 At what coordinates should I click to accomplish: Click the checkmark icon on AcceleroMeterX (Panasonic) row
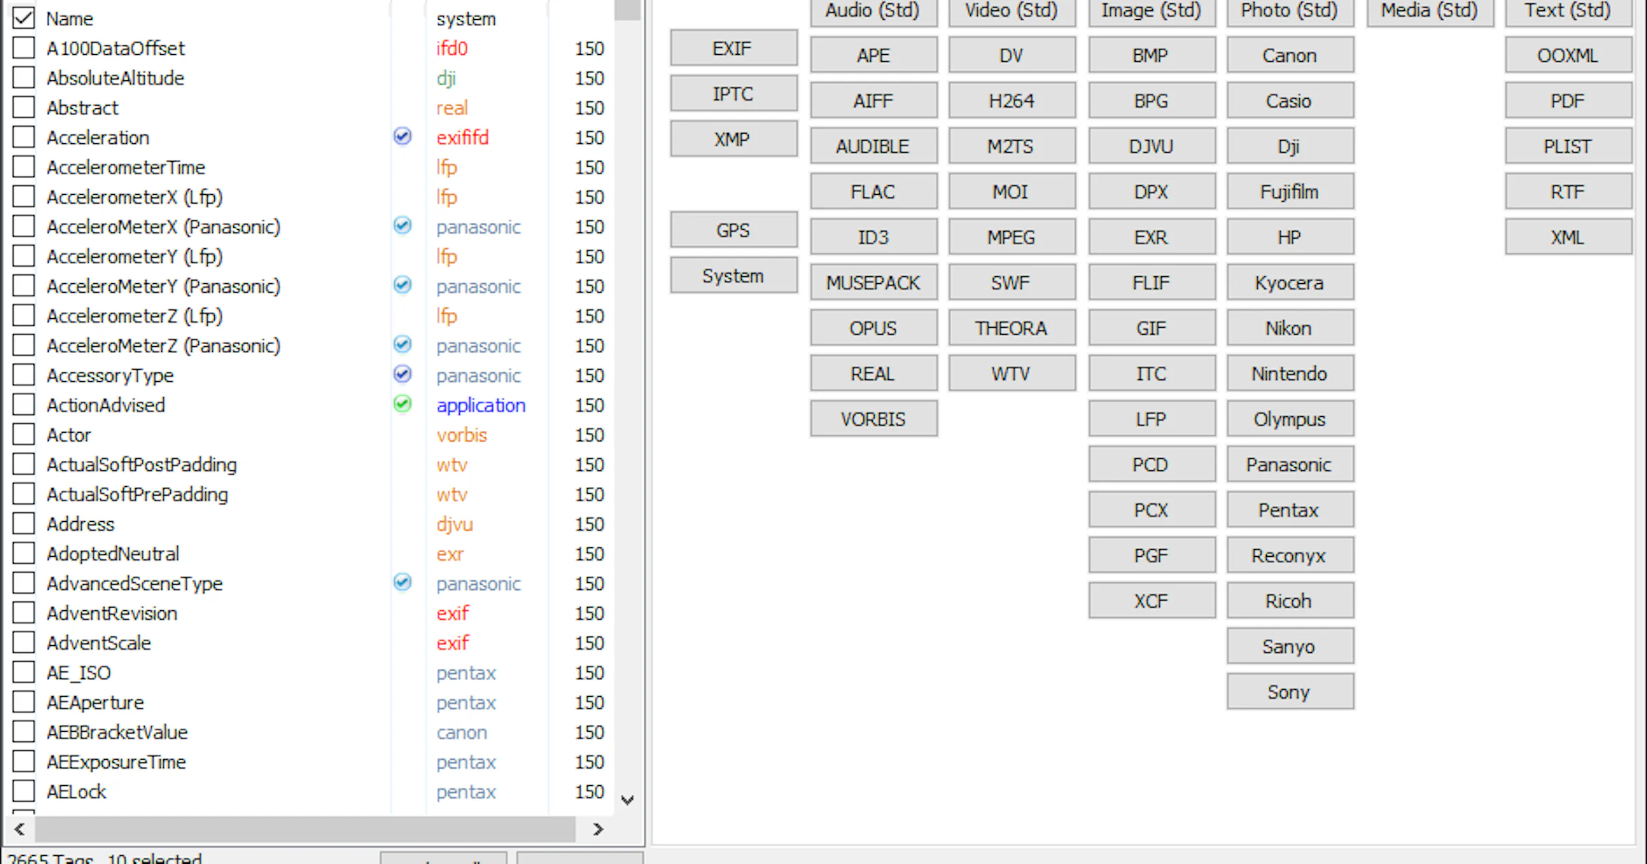[x=403, y=226]
